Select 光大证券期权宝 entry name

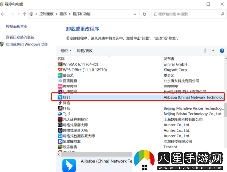pyautogui.click(x=75, y=119)
